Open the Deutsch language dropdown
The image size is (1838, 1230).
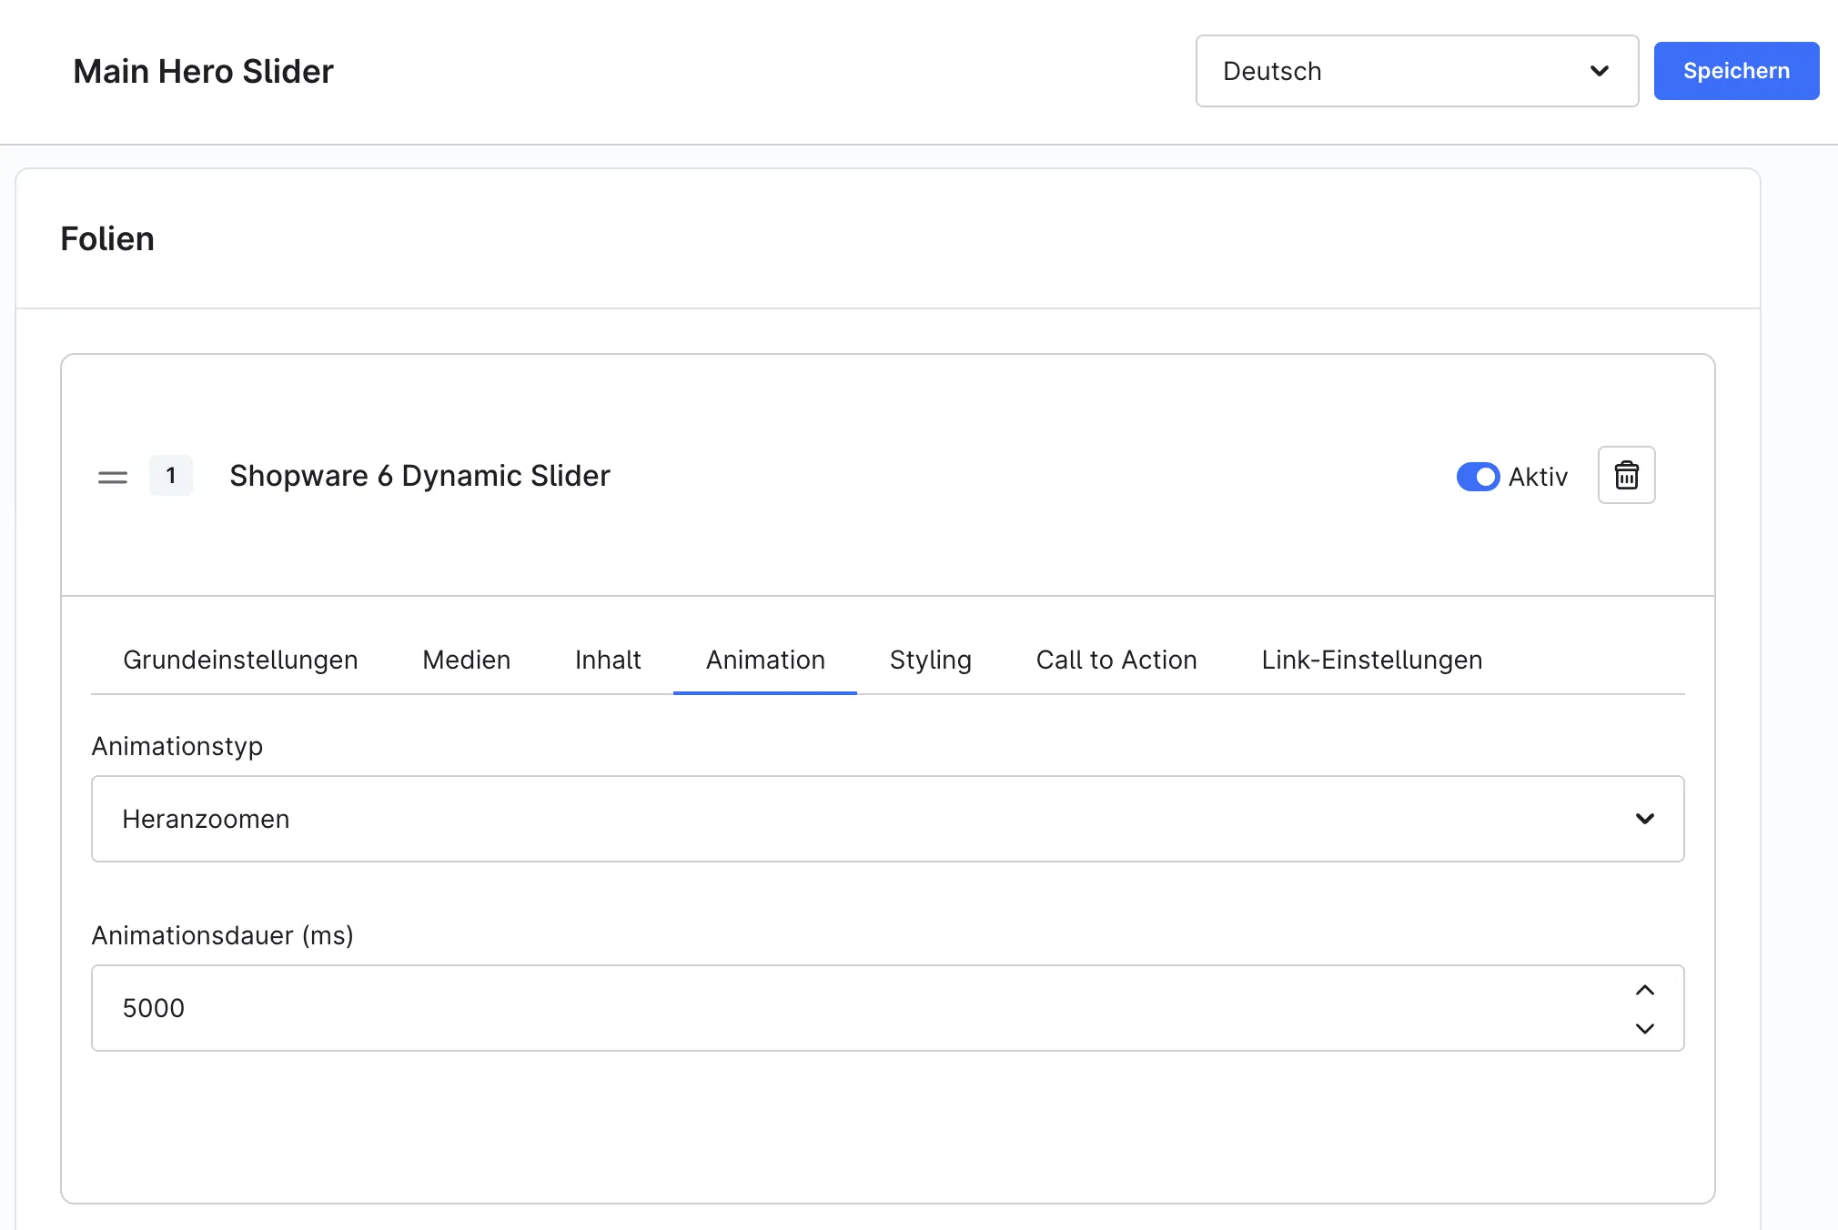tap(1417, 71)
